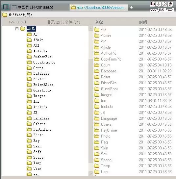The height and width of the screenshot is (179, 176).
Task: Click the sidebar panel toggle icon
Action: click(6, 7)
